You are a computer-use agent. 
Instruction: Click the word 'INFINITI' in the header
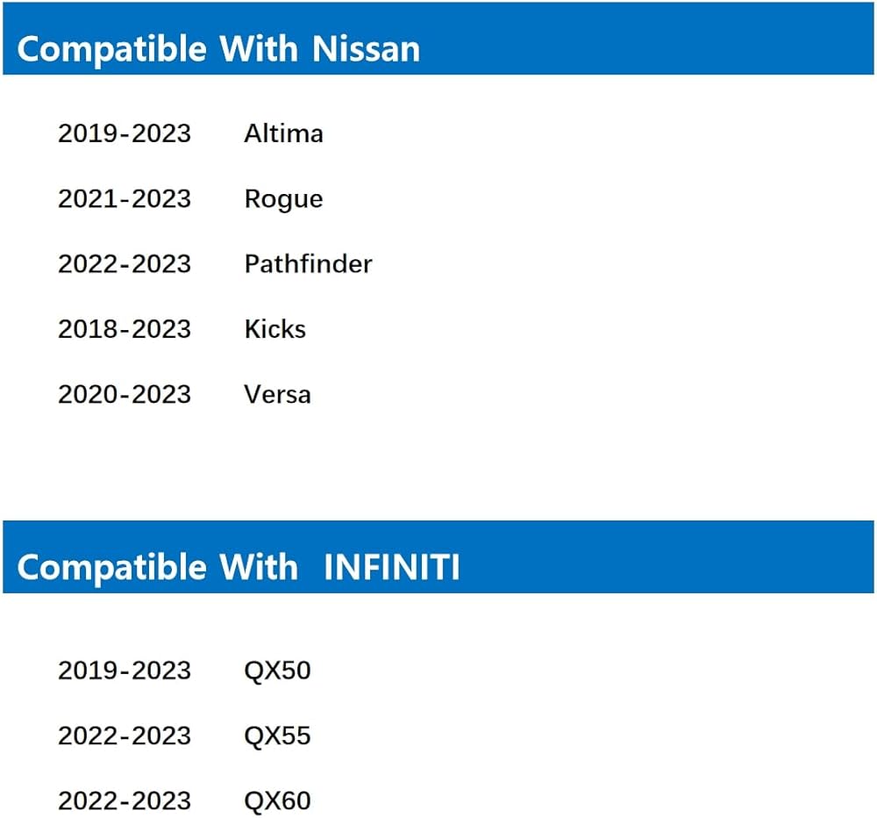pyautogui.click(x=391, y=567)
